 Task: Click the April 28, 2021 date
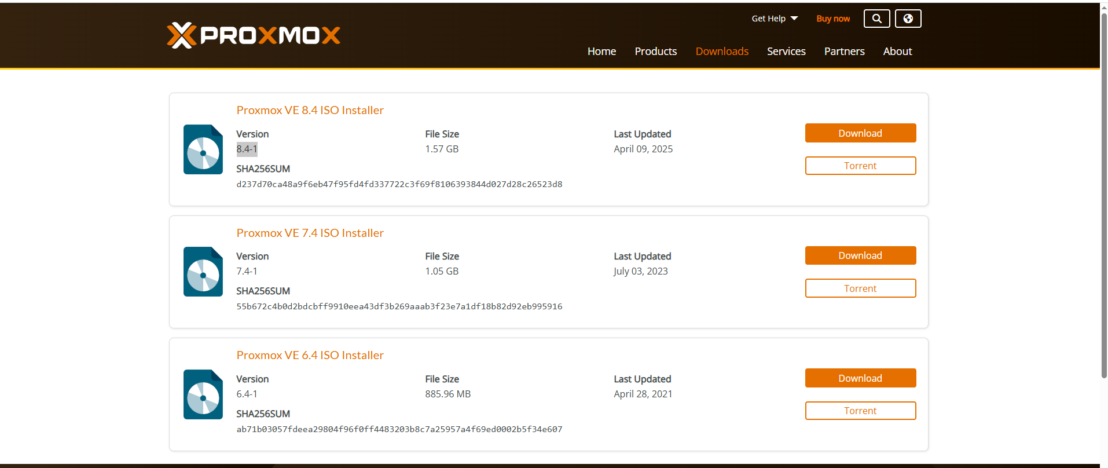coord(643,394)
